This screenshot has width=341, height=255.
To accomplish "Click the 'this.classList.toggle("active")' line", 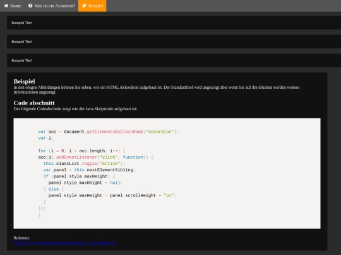I will (x=84, y=164).
